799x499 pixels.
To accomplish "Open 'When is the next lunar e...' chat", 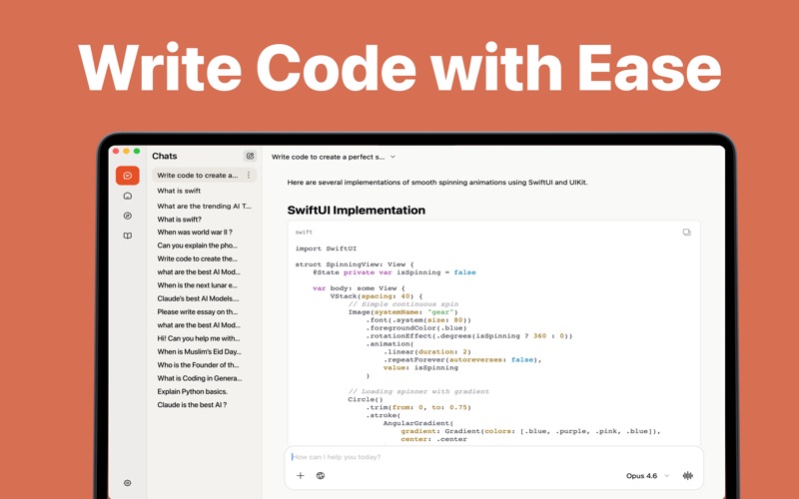I will coord(197,285).
